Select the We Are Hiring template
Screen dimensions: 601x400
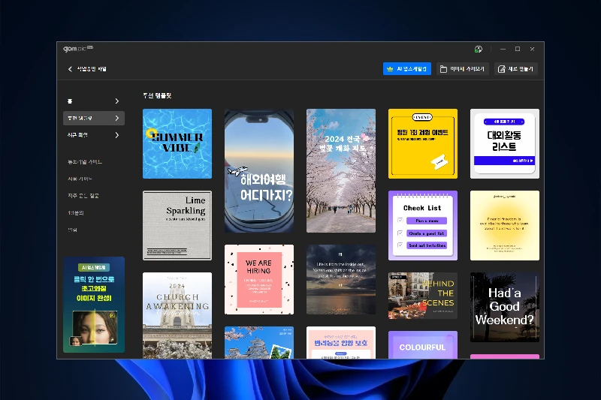click(x=259, y=278)
